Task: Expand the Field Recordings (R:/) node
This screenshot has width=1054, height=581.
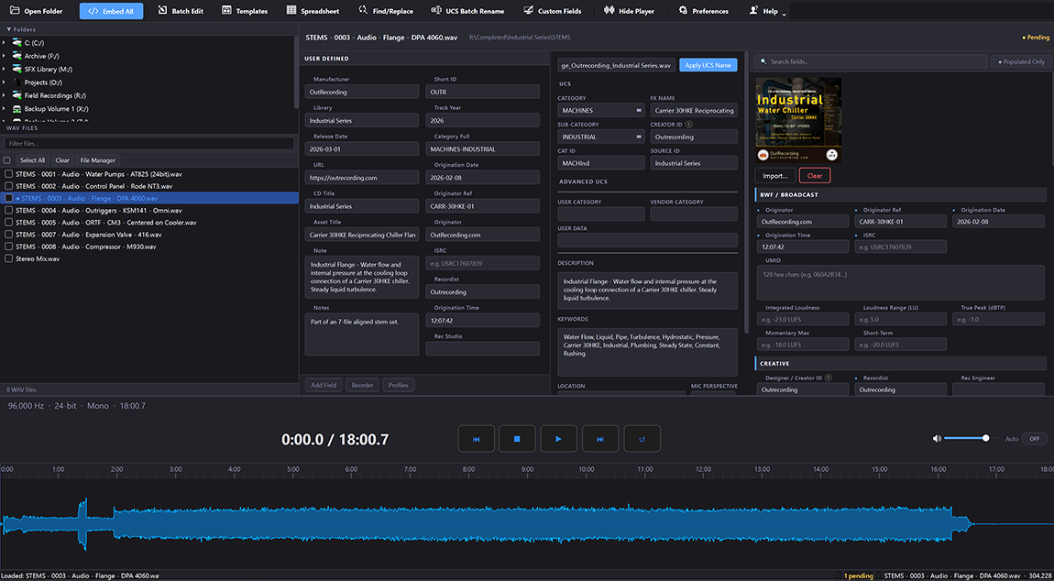Action: tap(4, 95)
